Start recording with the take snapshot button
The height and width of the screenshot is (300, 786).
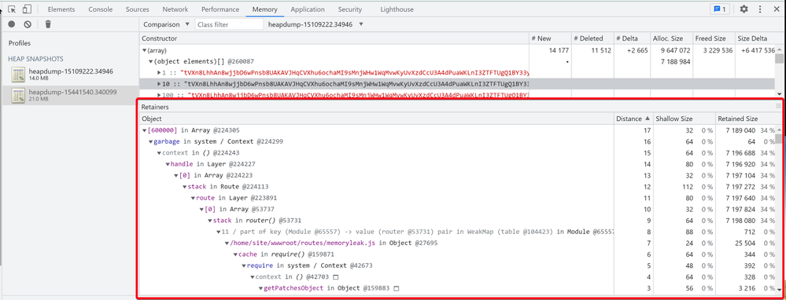(x=12, y=24)
